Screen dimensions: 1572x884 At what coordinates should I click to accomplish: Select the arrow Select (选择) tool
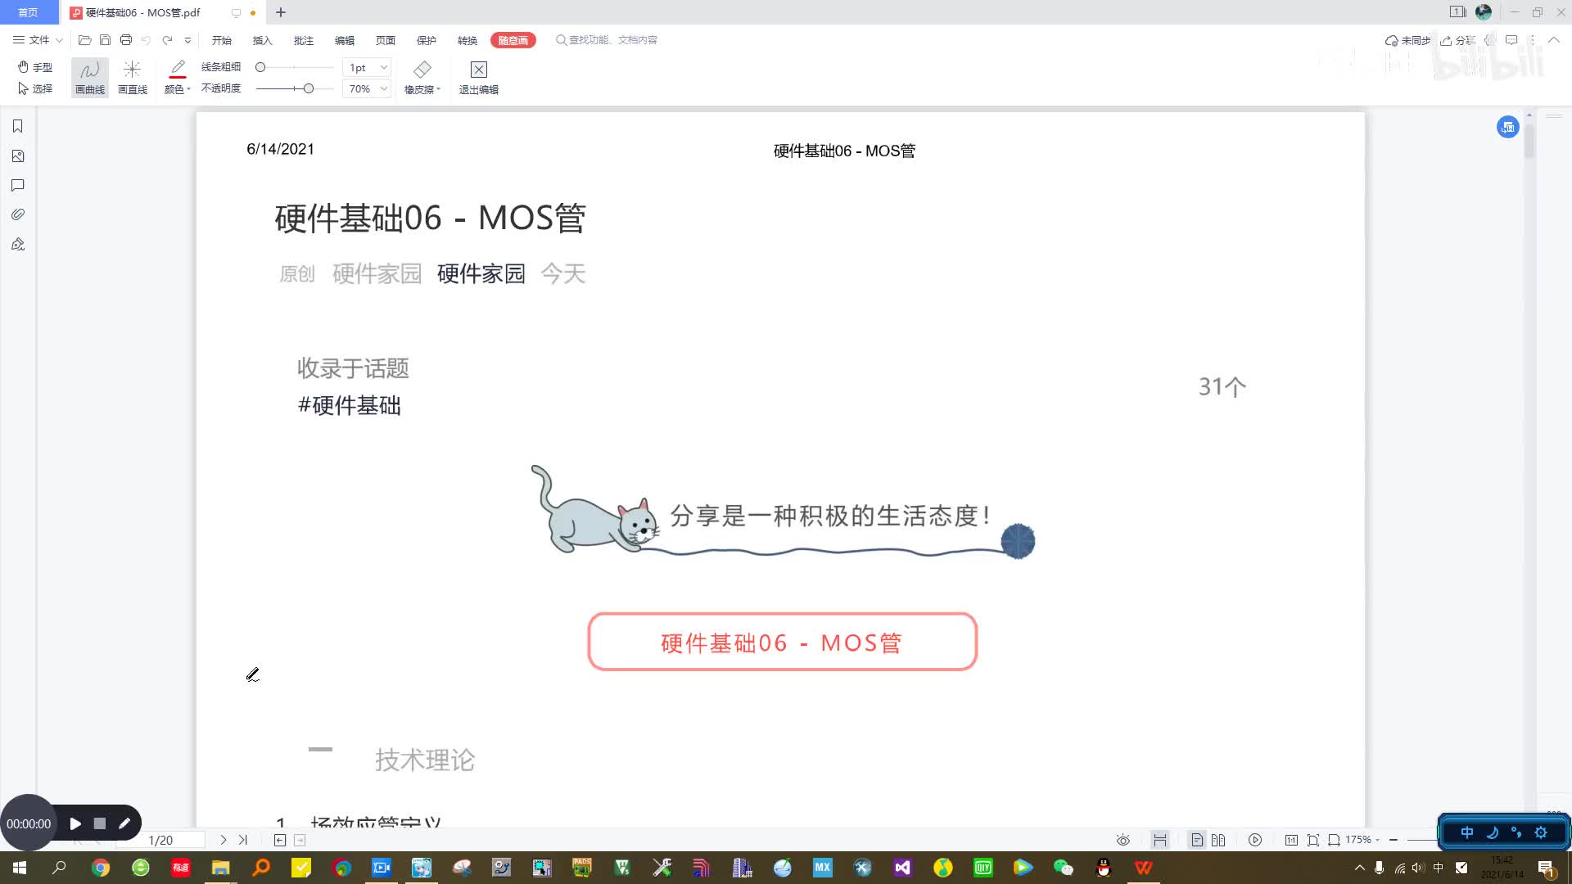(x=35, y=88)
